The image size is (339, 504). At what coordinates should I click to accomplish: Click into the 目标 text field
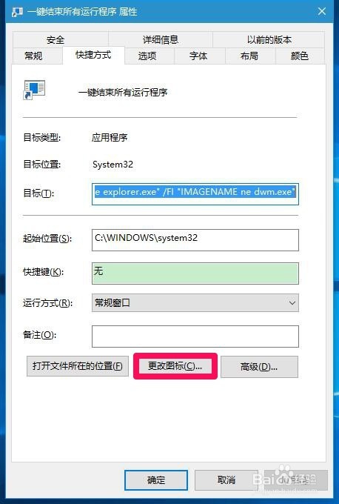pyautogui.click(x=195, y=194)
